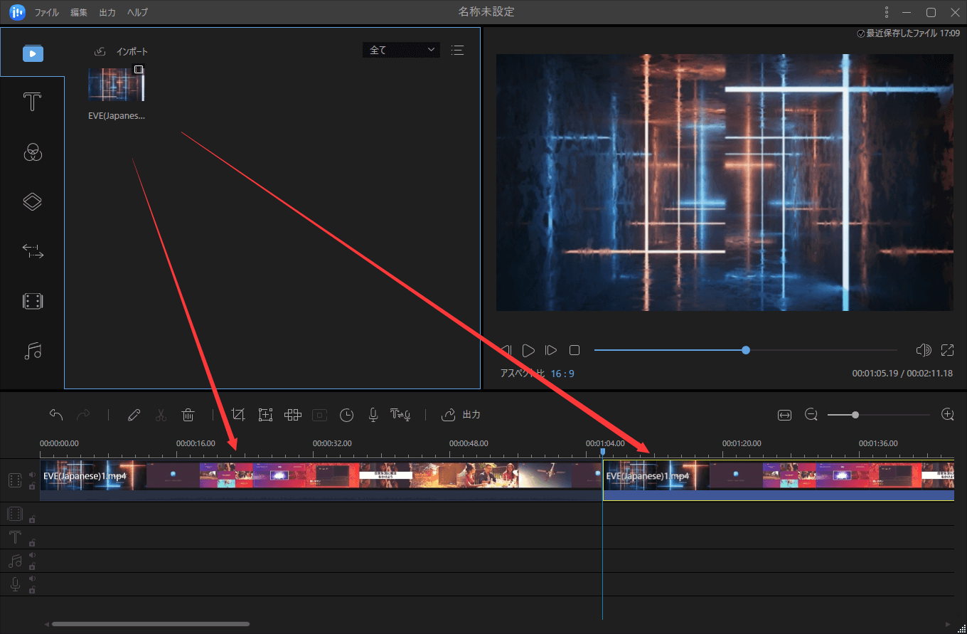Lock the main video track
Screen dimensions: 967x634
click(32, 486)
